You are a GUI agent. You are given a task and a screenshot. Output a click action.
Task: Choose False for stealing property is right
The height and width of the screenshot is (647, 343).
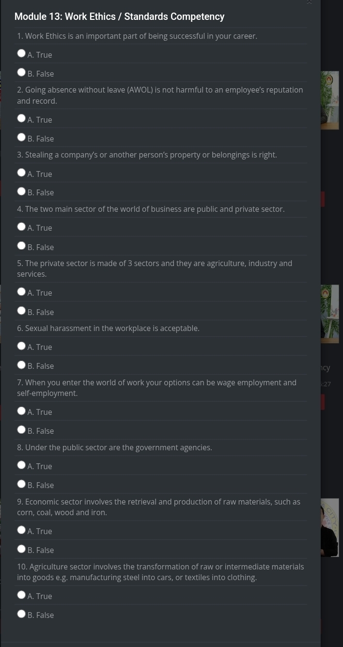click(21, 191)
